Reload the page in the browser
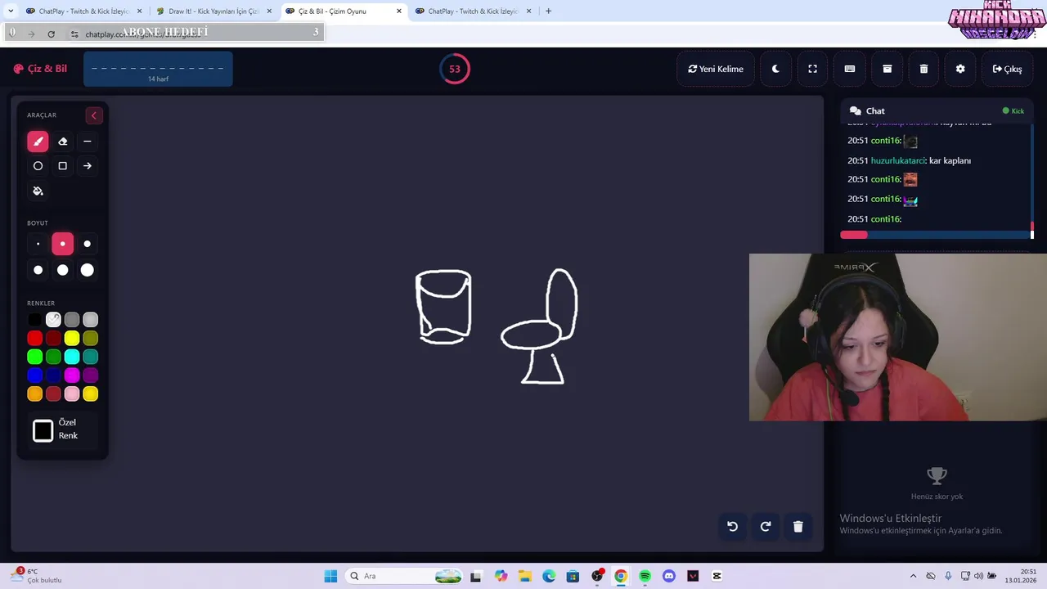Image resolution: width=1047 pixels, height=589 pixels. point(51,34)
